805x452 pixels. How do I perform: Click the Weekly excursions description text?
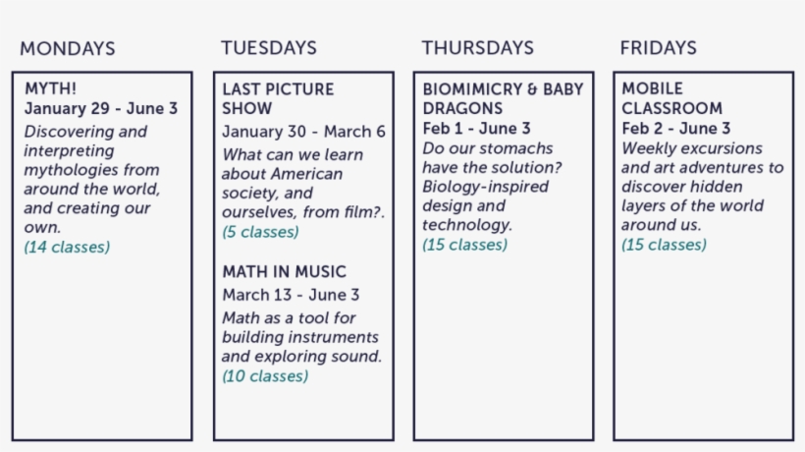click(702, 187)
